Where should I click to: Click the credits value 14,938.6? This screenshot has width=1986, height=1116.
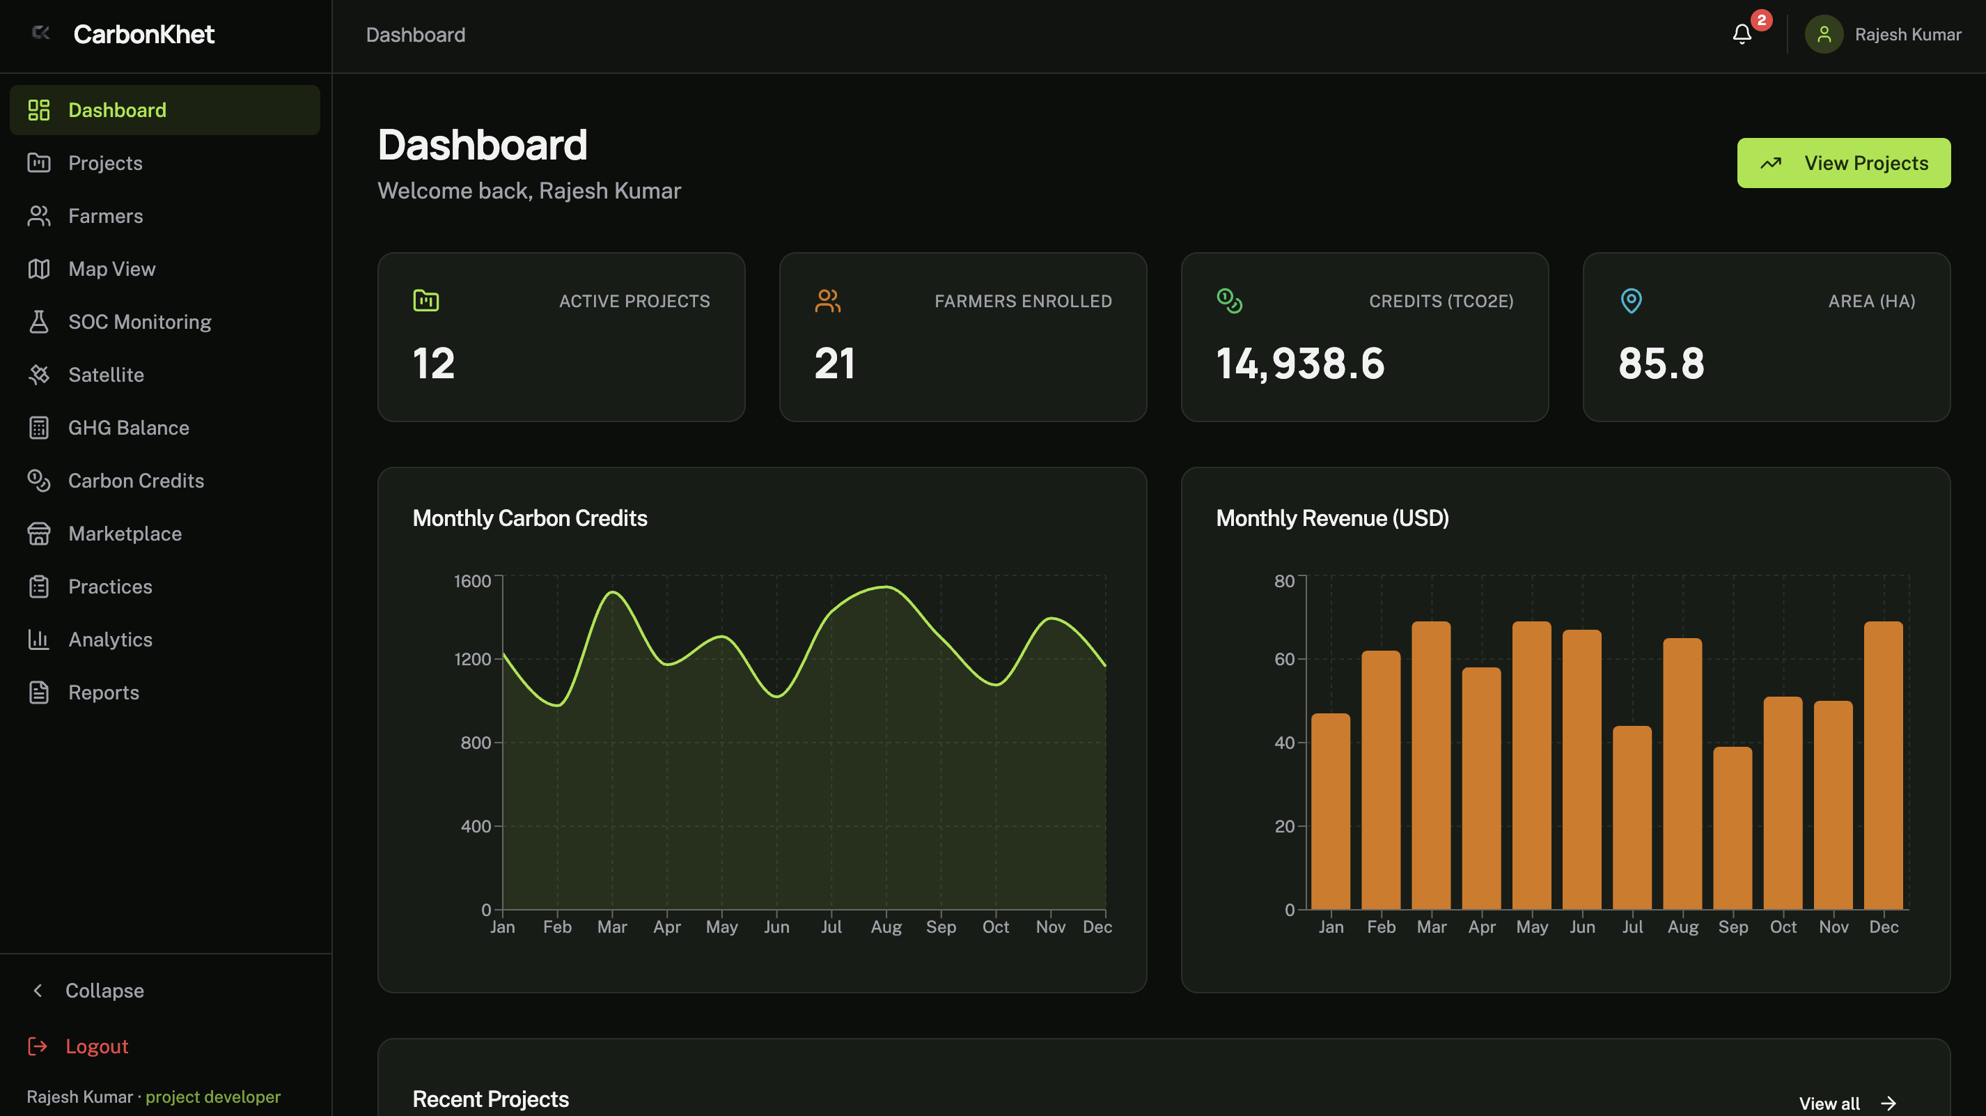tap(1301, 363)
